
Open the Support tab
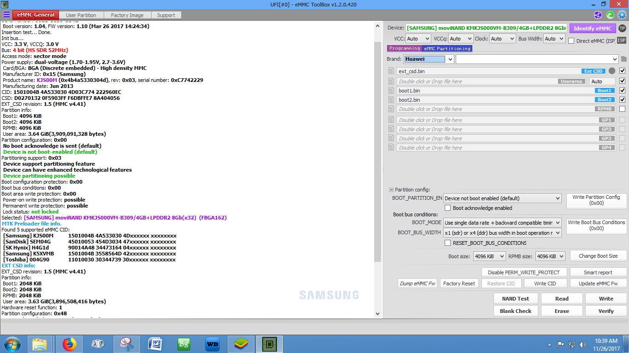(166, 15)
